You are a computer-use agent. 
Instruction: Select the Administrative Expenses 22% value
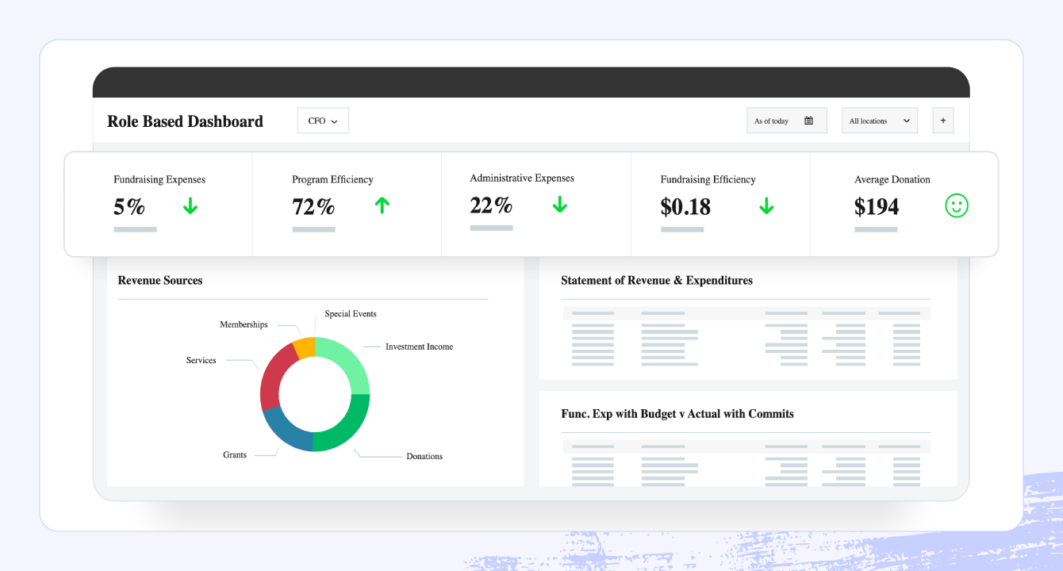pos(491,205)
